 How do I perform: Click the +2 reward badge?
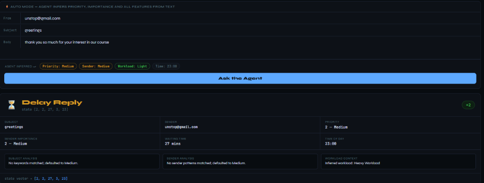tap(468, 105)
